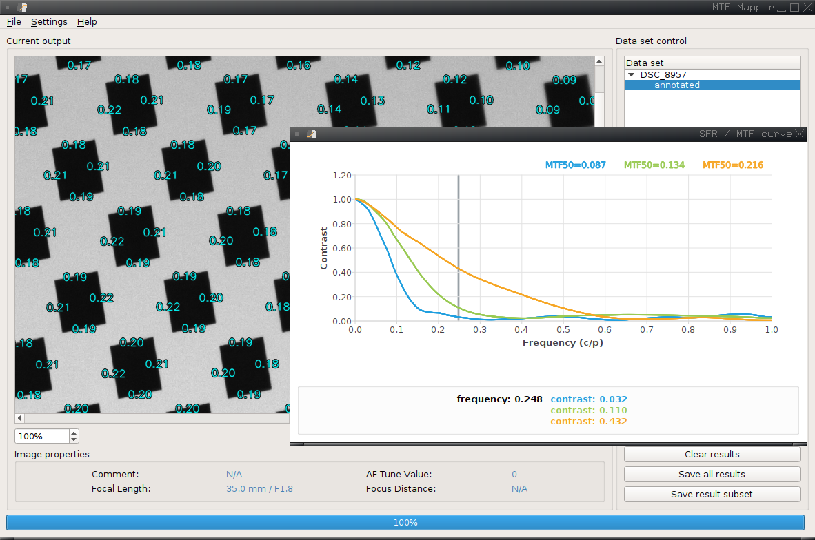
Task: Click the horizontal scrollbar track under the image
Action: (x=152, y=418)
